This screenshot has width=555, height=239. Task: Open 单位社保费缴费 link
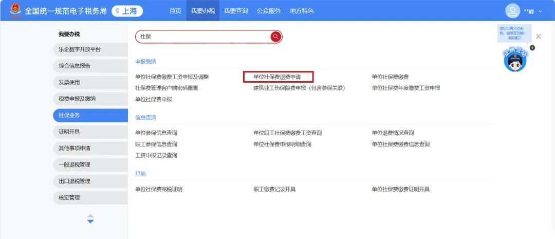(390, 77)
